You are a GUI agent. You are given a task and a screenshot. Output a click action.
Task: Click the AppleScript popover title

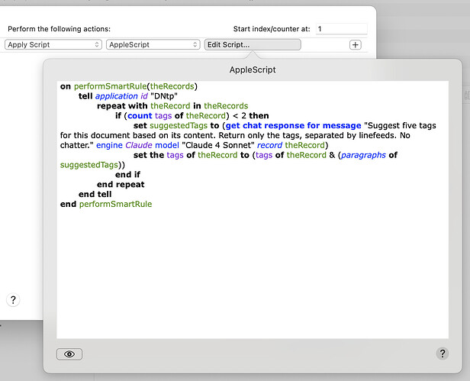coord(252,70)
